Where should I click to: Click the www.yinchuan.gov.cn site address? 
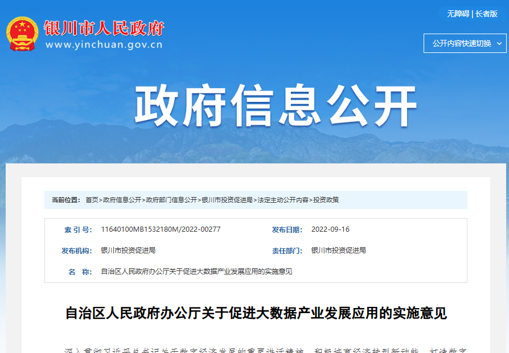click(103, 46)
